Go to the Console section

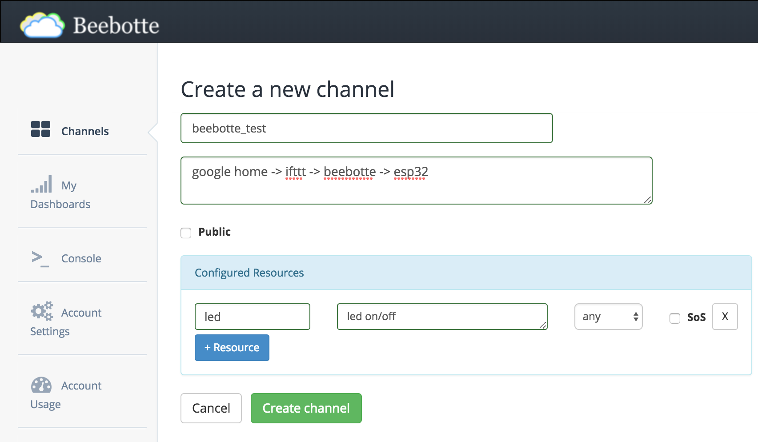click(x=81, y=258)
